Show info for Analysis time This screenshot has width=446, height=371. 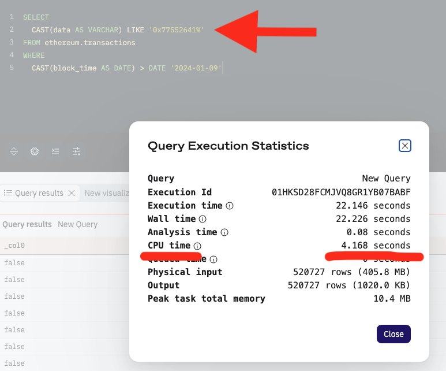pyautogui.click(x=224, y=232)
